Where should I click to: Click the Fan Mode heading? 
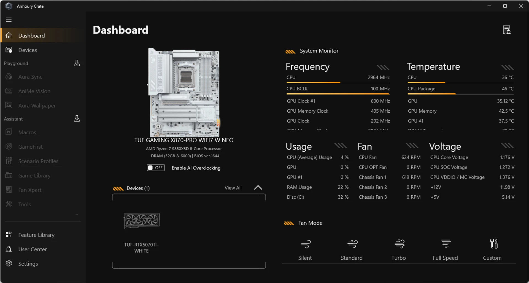pyautogui.click(x=310, y=223)
